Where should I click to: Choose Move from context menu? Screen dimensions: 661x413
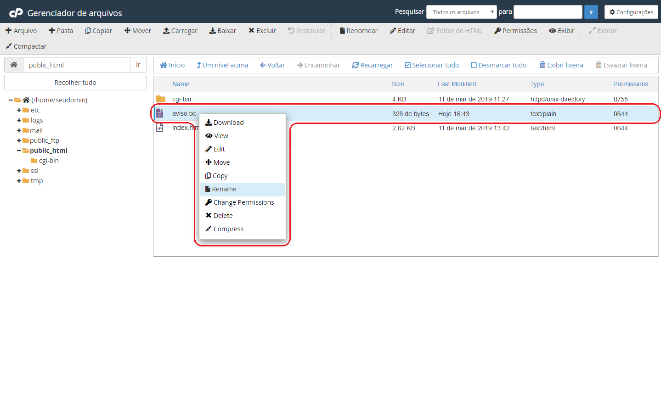[243, 162]
